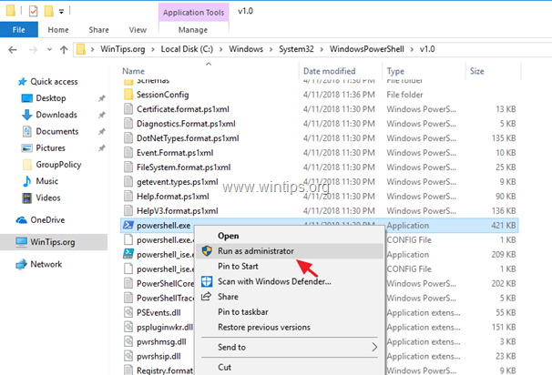Viewport: 552px width, 375px height.
Task: Open Pictures in the navigation pane
Action: coord(50,147)
